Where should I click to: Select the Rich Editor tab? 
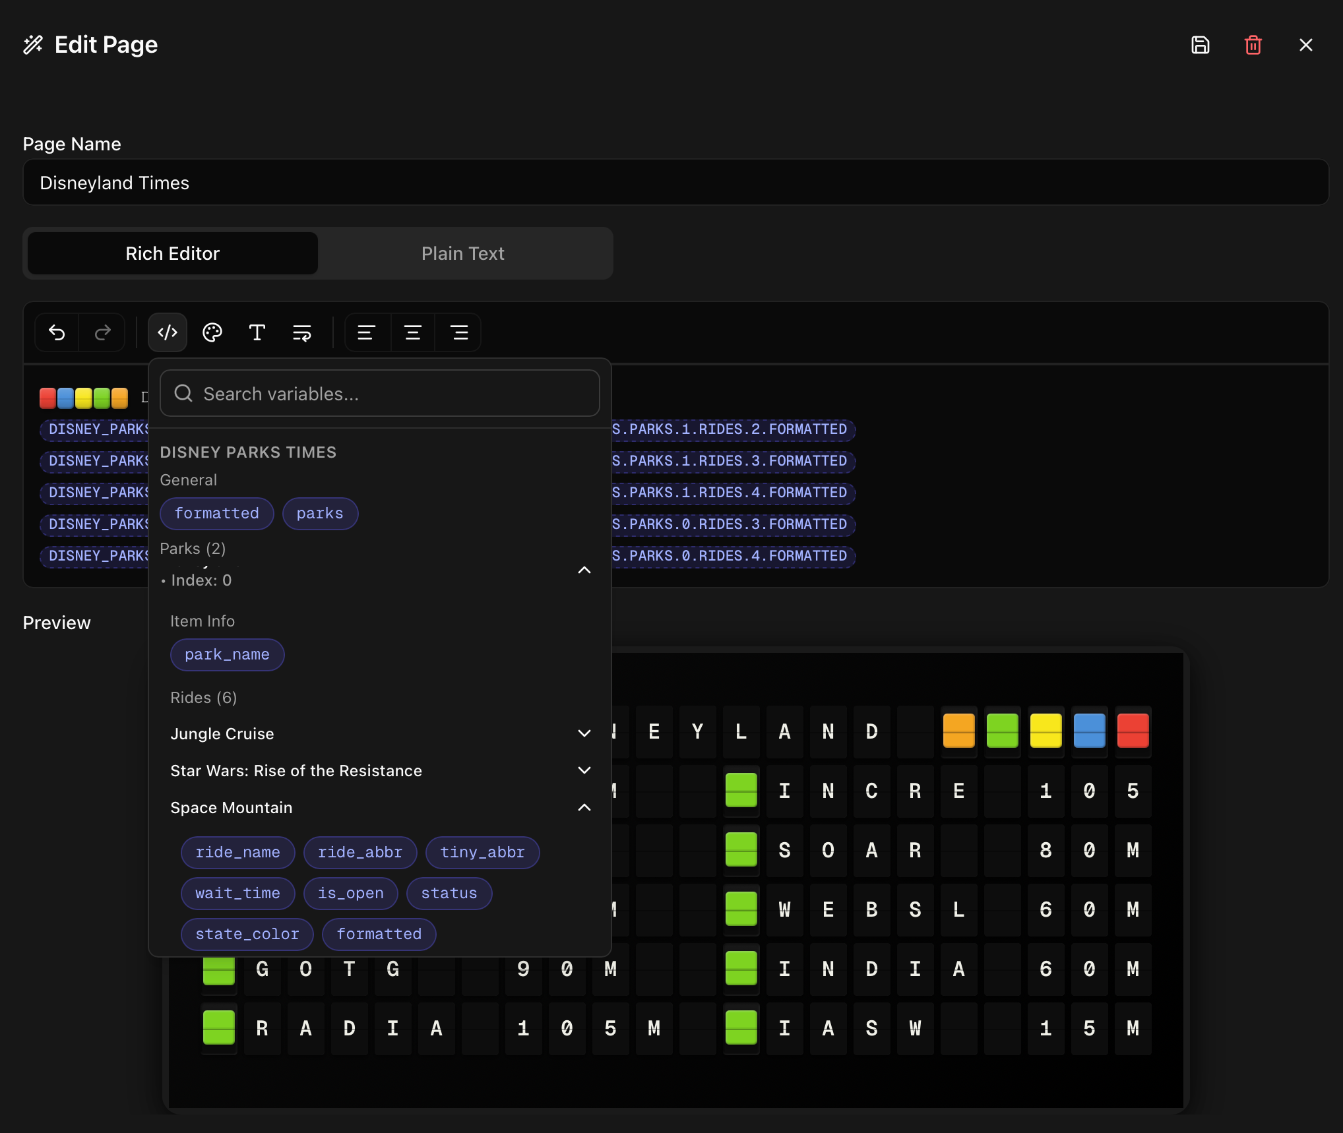pos(172,253)
